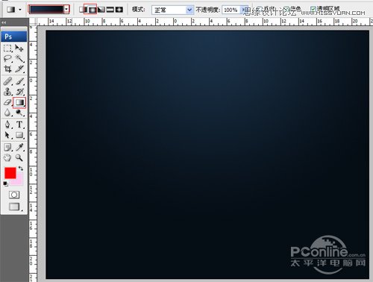Select the Magic Wand tool

click(x=19, y=58)
